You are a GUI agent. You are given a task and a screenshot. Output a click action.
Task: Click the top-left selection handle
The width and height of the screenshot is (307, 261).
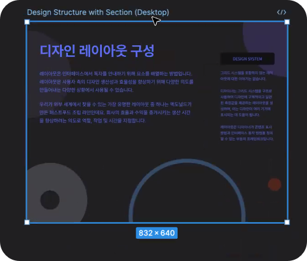27,22
